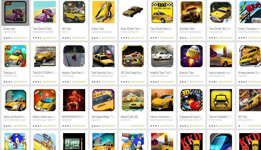Open the Zombie Taxi app icon
Viewport: 261px width, 150px height.
192,12
